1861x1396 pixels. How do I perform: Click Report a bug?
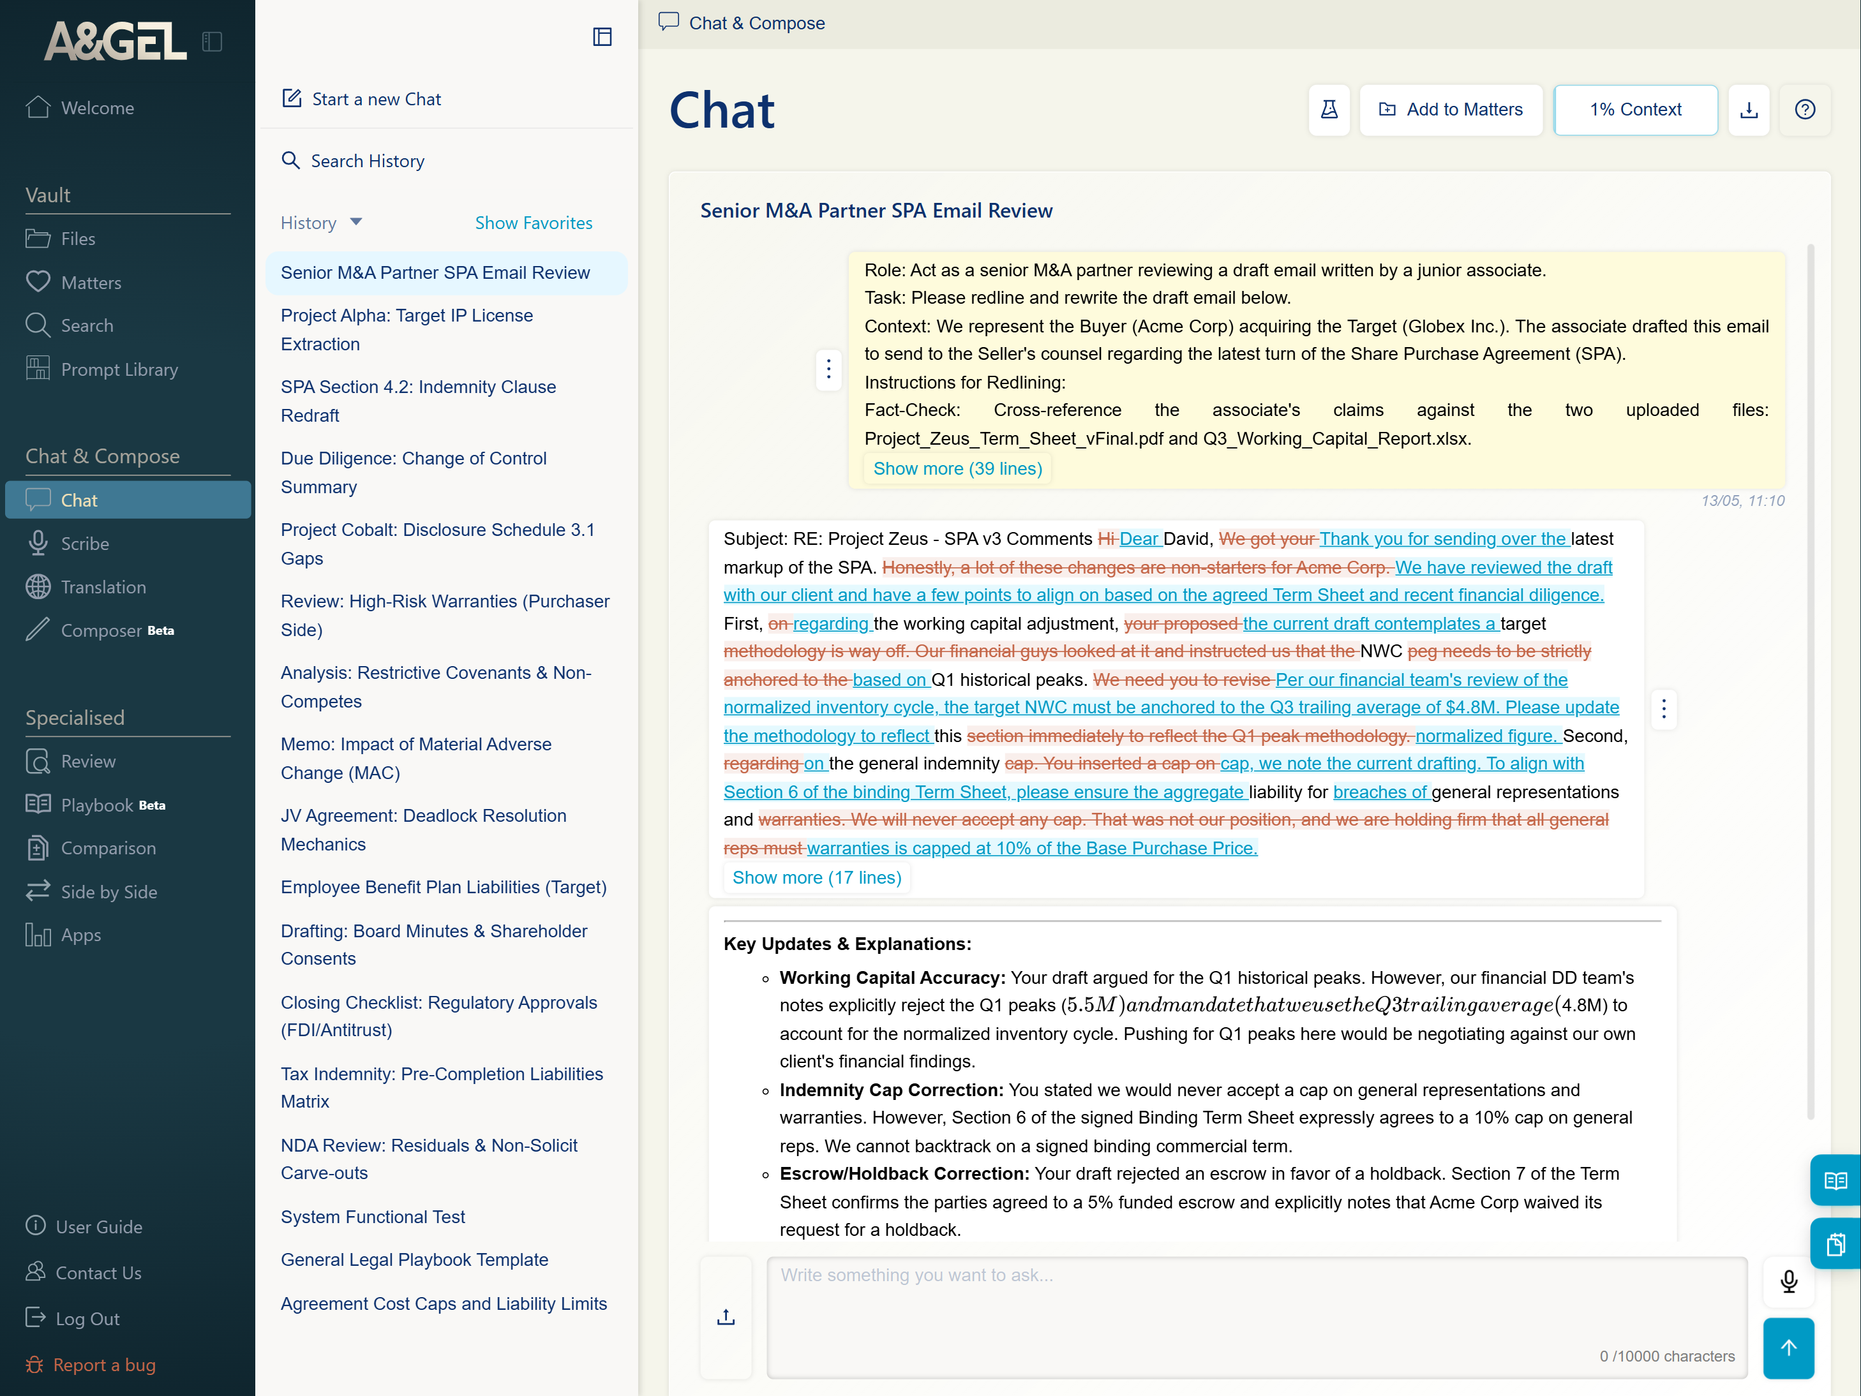click(x=91, y=1365)
